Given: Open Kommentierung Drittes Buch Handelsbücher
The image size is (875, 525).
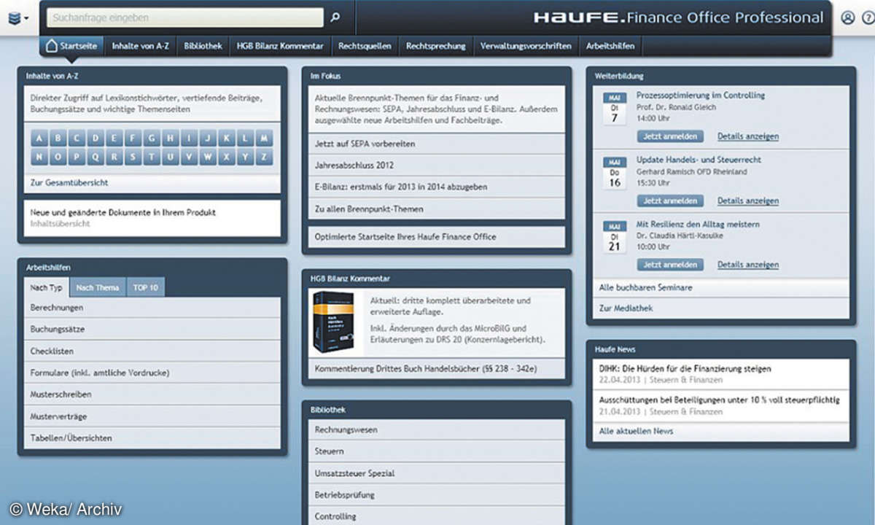Looking at the screenshot, I should point(436,369).
